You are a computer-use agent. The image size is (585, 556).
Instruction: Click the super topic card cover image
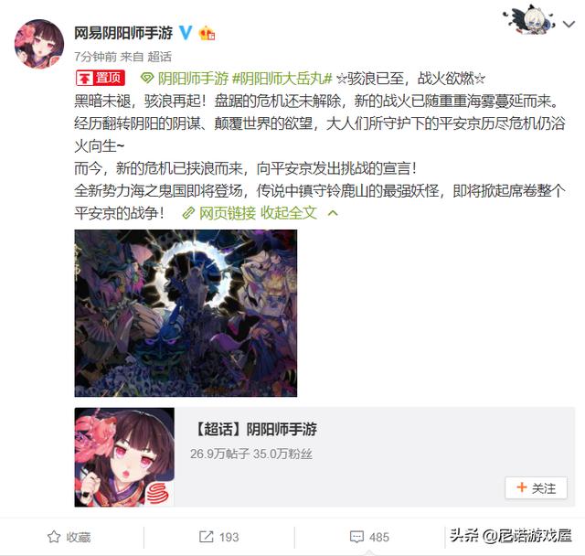(x=124, y=457)
